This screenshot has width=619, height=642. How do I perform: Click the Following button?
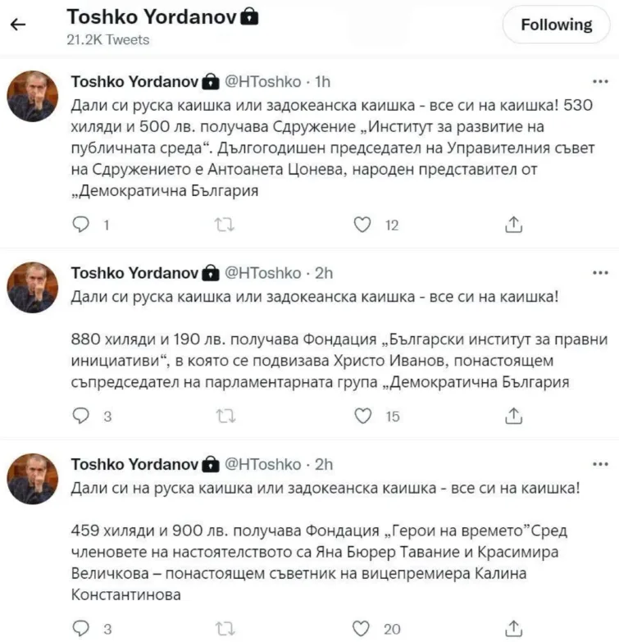pos(557,25)
